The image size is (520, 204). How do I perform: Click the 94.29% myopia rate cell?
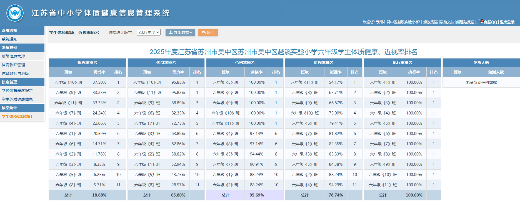point(336,185)
